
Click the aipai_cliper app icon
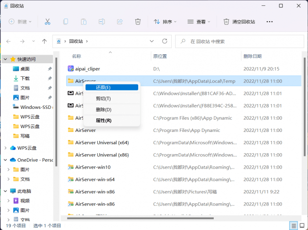71,69
